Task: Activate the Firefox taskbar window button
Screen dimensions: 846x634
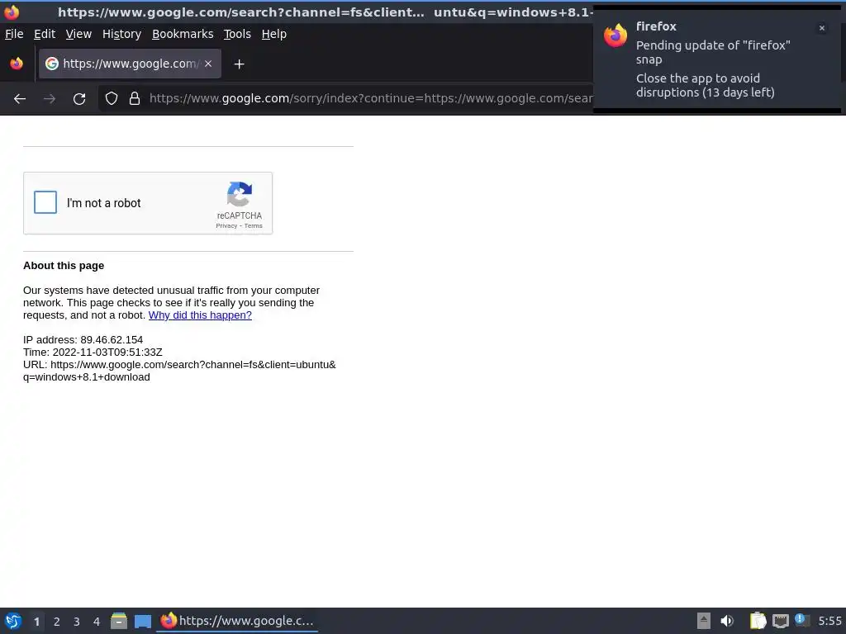Action: tap(237, 621)
